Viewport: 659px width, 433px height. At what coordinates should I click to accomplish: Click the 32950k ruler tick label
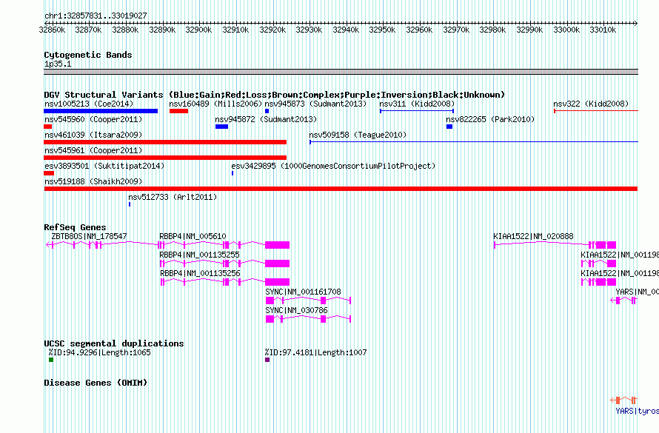(382, 30)
